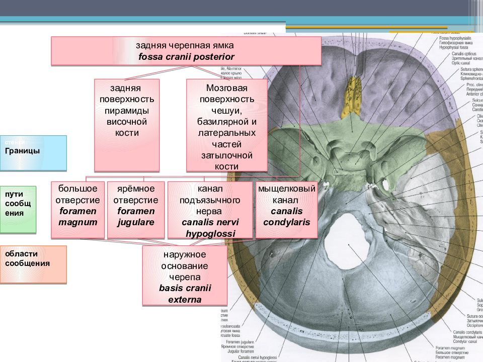The image size is (483, 362).
Task: Click the 'Fossa hypophysialis' diagram label
Action: point(455,38)
